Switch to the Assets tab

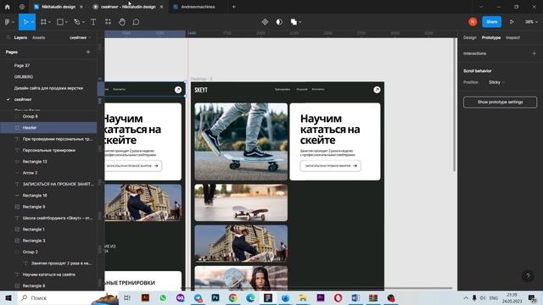38,37
